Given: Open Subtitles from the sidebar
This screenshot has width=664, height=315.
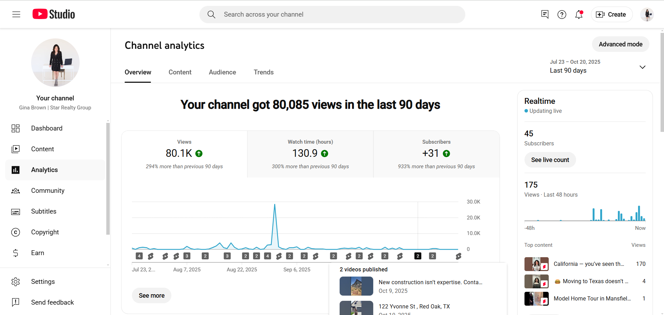Looking at the screenshot, I should [x=44, y=211].
